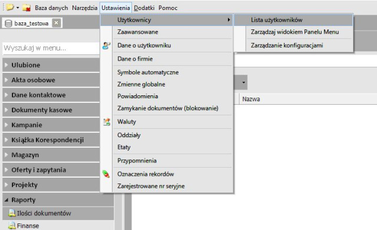Open the Narzędzia menu

(x=85, y=8)
